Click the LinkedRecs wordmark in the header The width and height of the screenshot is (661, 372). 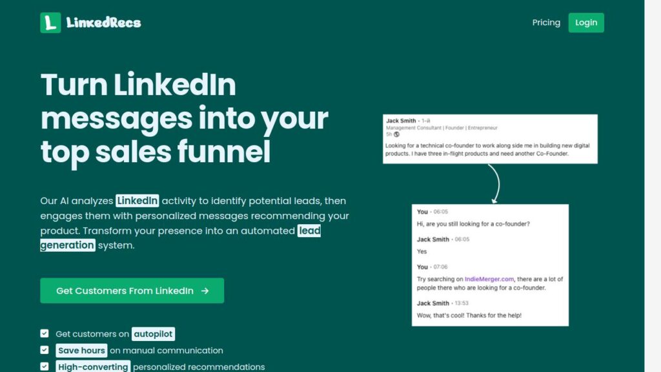[103, 21]
